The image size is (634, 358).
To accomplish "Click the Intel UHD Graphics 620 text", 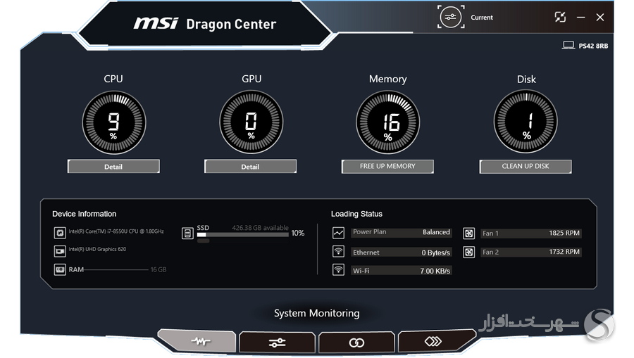I will click(x=97, y=249).
